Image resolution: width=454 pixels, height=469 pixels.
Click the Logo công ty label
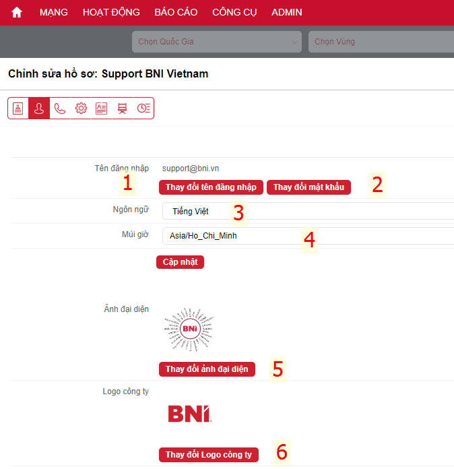point(125,392)
